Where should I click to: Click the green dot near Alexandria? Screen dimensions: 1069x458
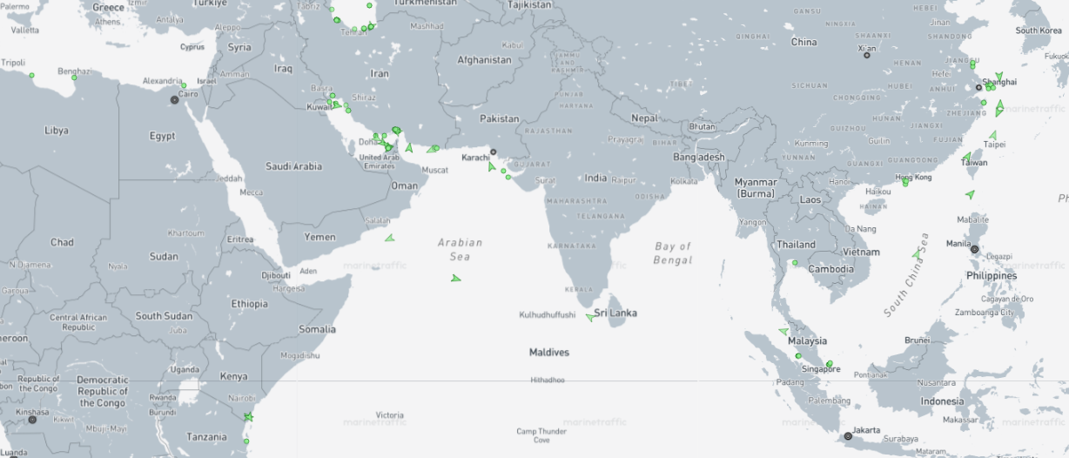point(184,85)
